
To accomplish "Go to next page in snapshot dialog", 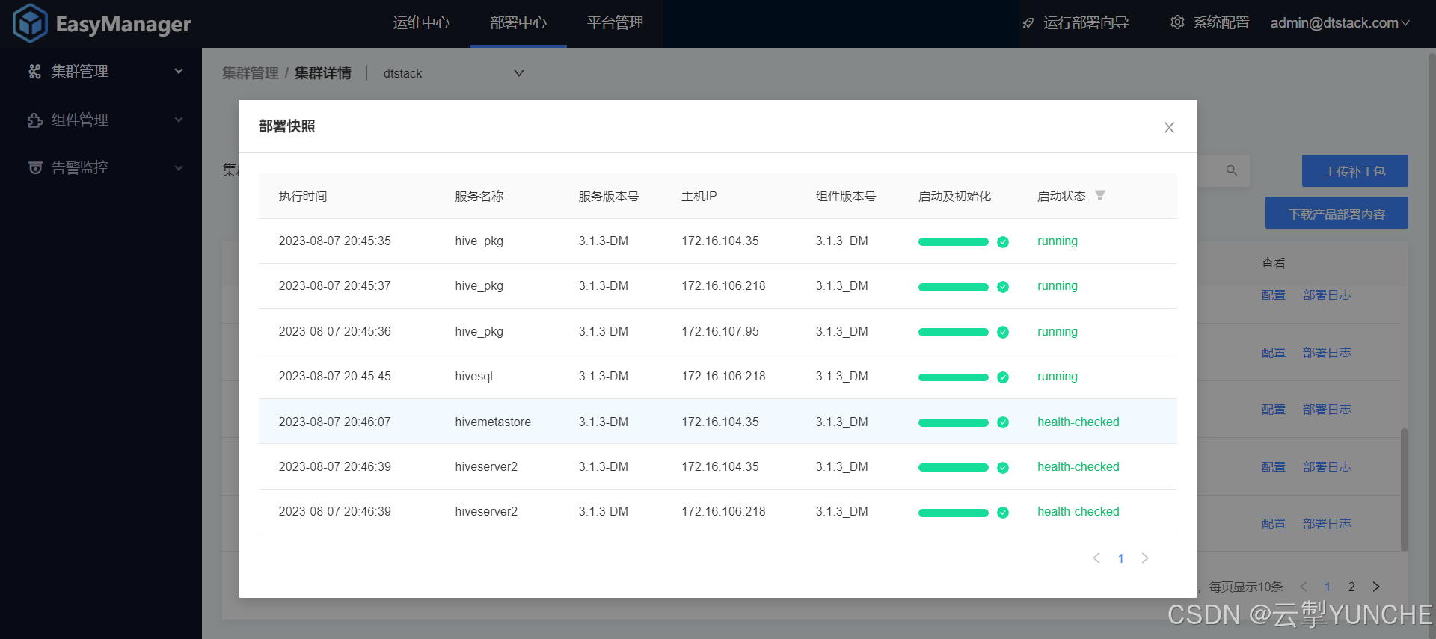I will point(1145,558).
